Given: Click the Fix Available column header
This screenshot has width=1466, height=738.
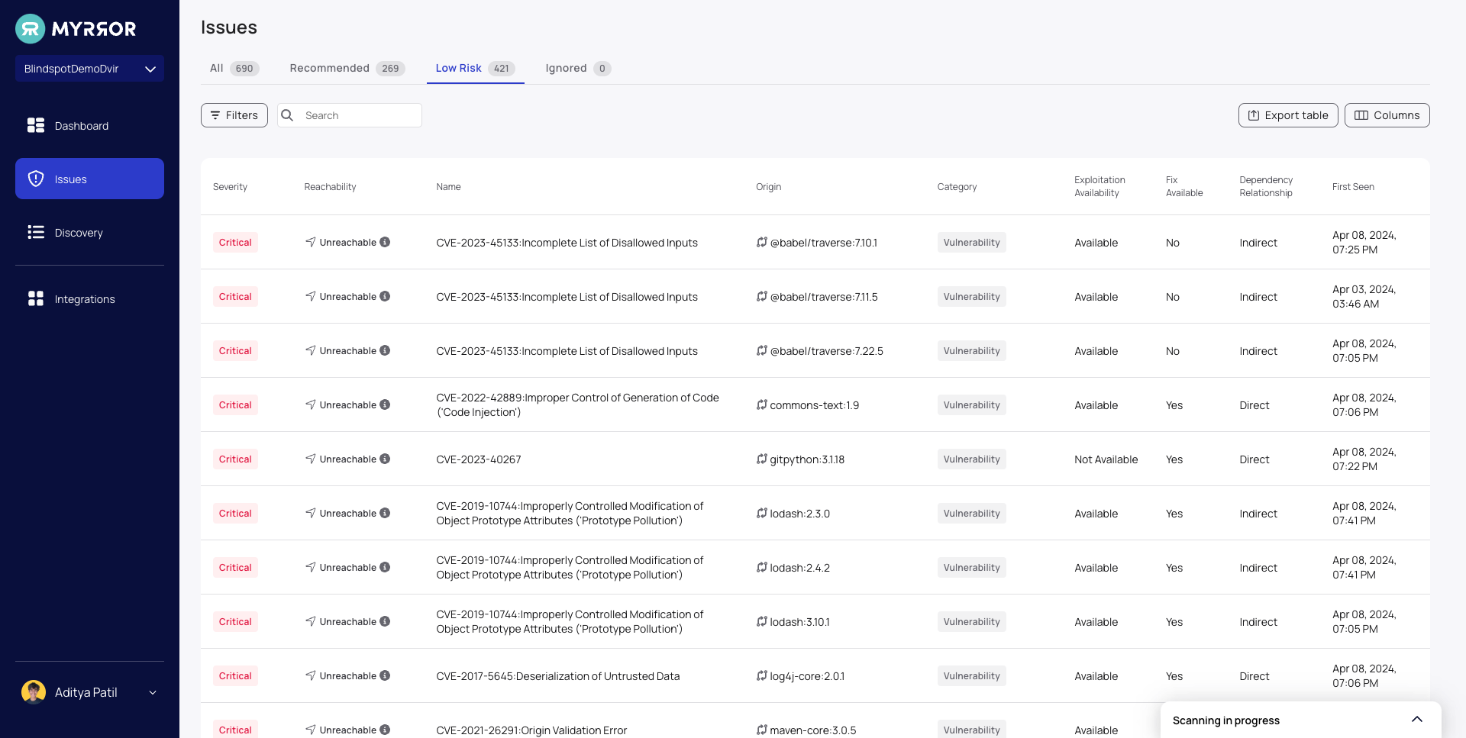Looking at the screenshot, I should tap(1184, 186).
